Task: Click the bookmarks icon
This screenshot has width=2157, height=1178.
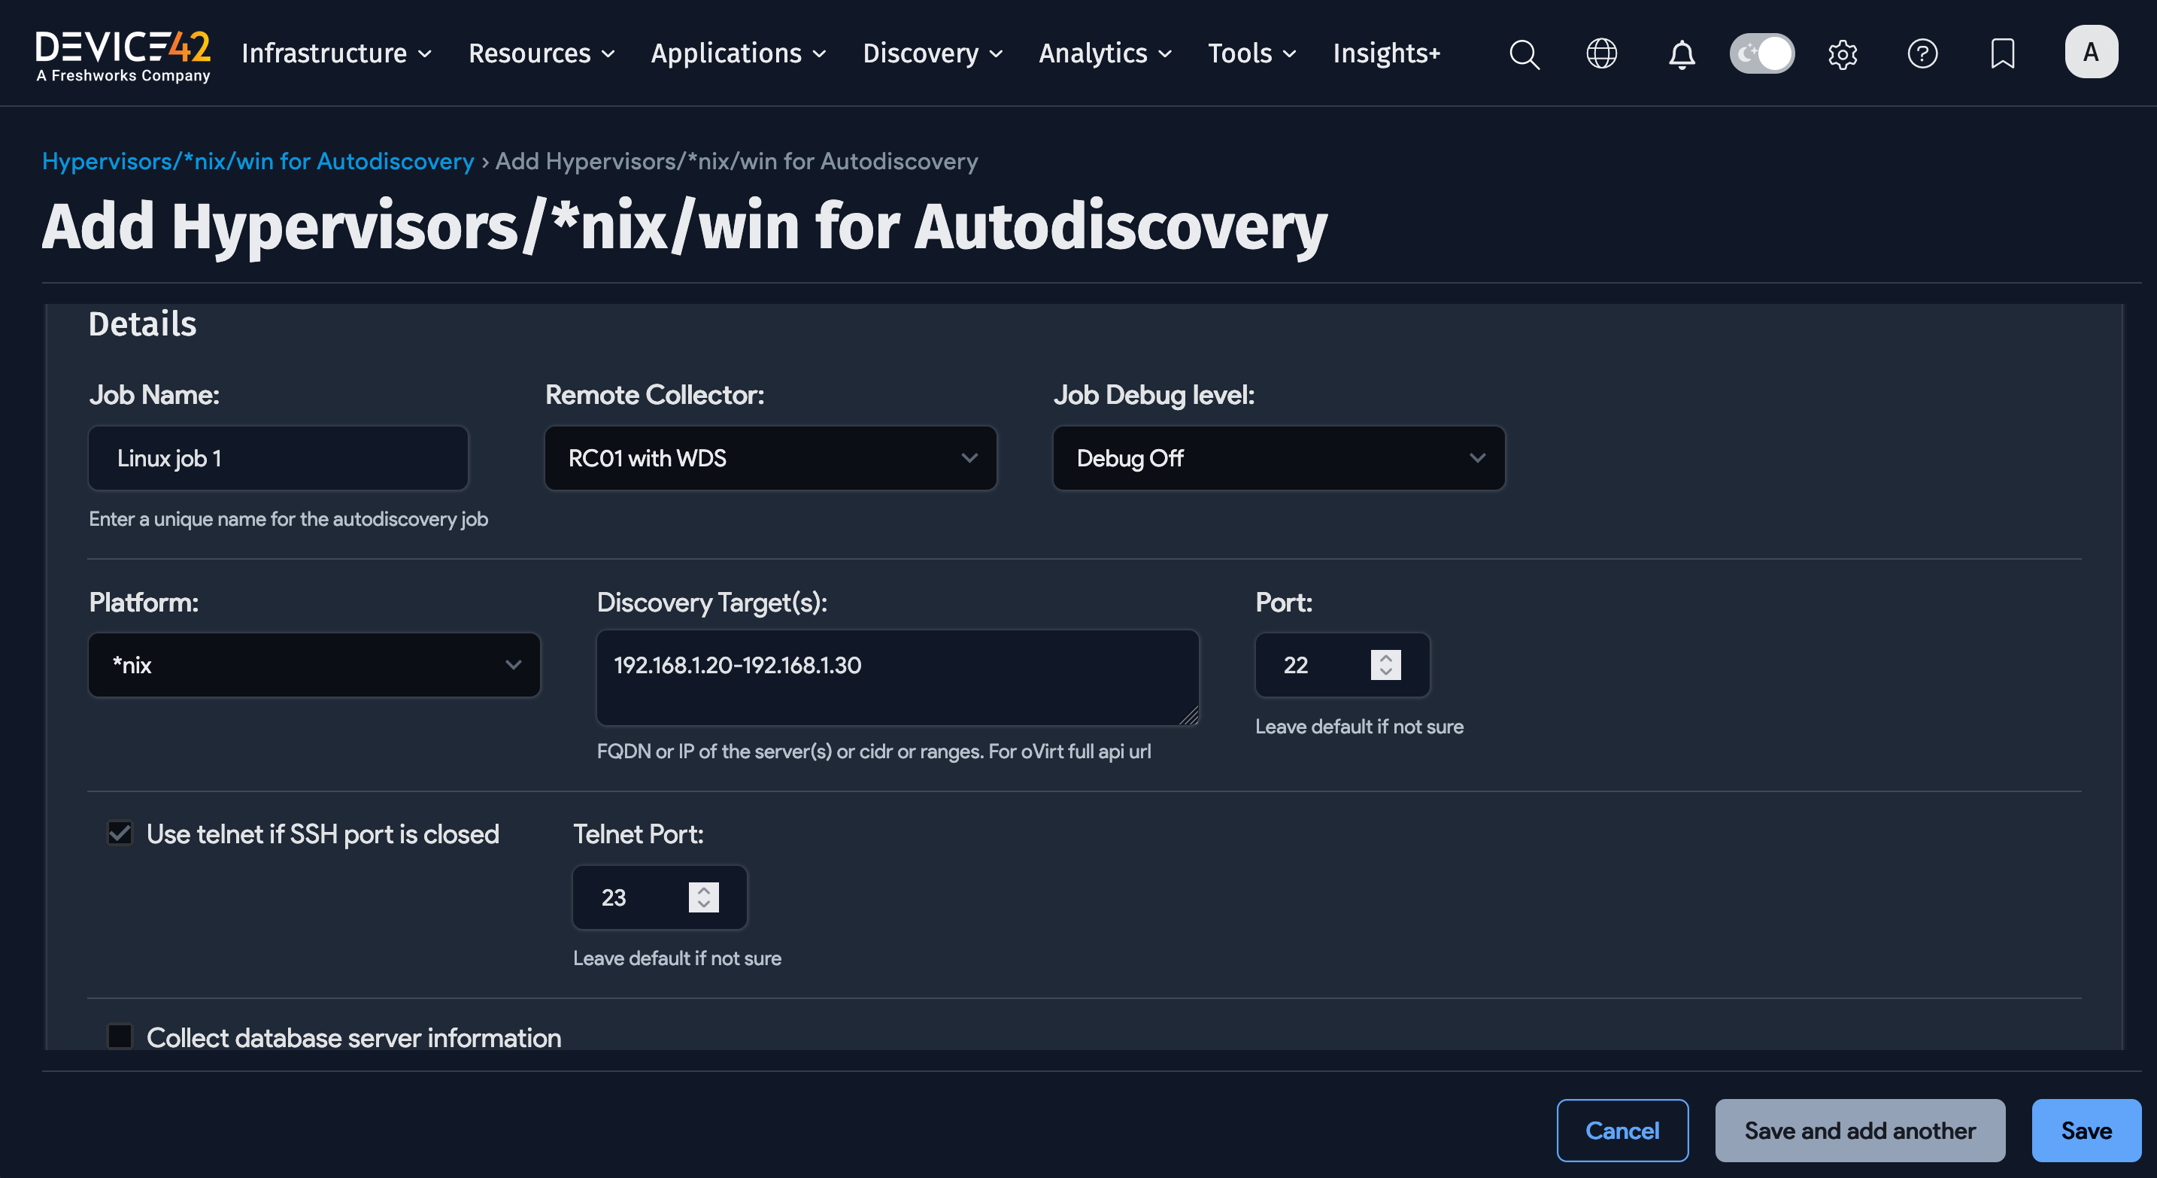Action: 2002,53
